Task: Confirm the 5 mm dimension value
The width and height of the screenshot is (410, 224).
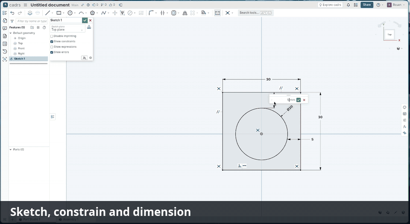Action: 299,100
